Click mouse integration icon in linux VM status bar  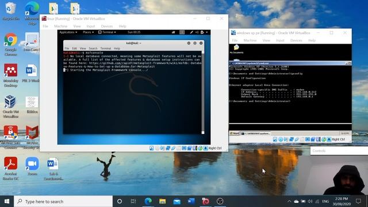pos(200,148)
